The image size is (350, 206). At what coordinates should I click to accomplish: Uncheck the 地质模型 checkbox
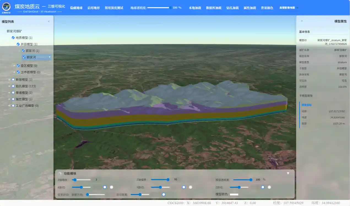(x=13, y=38)
